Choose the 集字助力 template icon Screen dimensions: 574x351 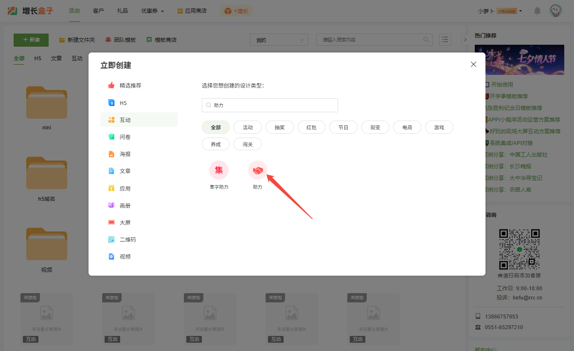tap(219, 170)
